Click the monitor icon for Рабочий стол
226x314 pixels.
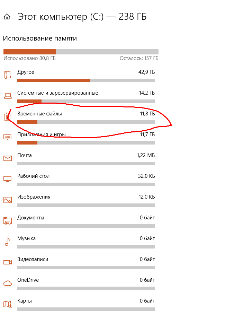7,179
